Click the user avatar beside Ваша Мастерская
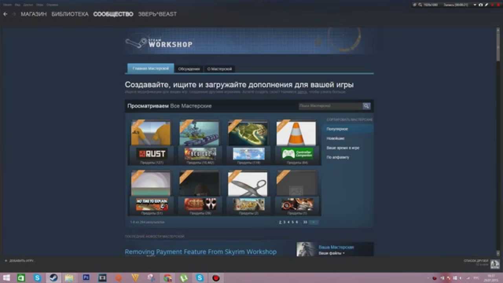The width and height of the screenshot is (503, 283). (306, 249)
